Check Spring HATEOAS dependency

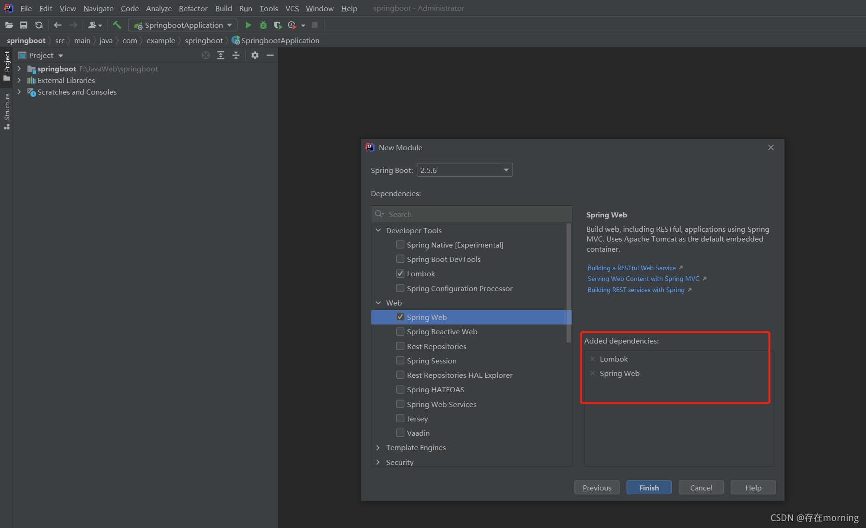point(400,389)
